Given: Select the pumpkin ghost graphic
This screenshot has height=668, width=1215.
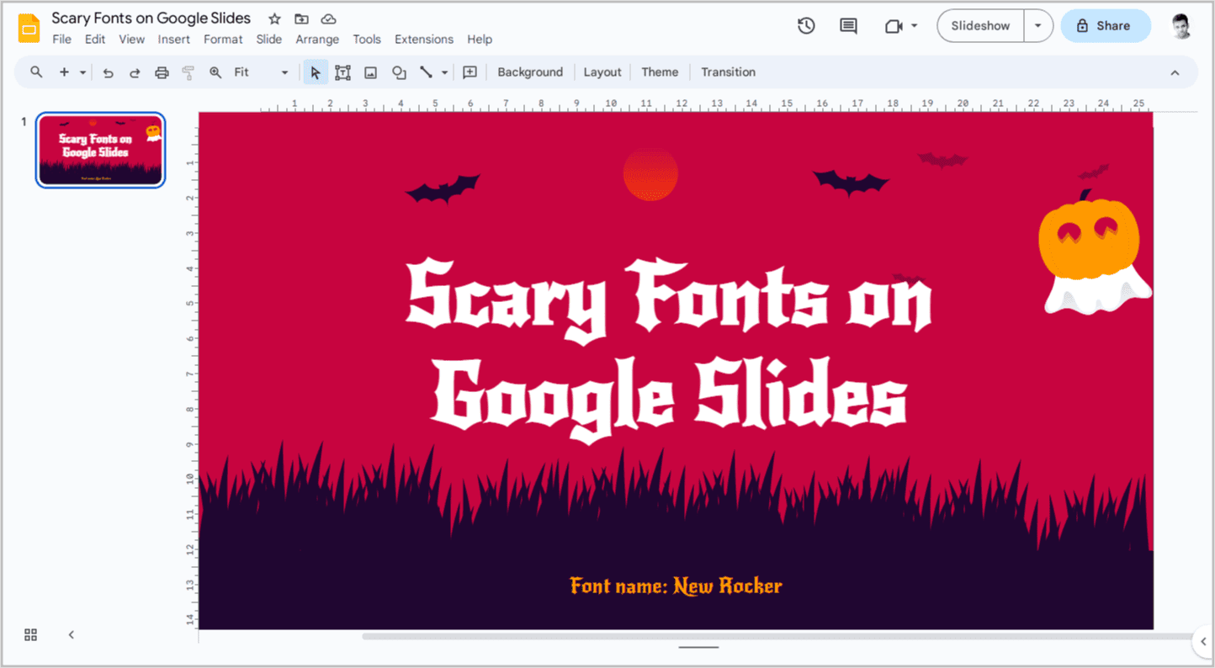Looking at the screenshot, I should click(1095, 253).
